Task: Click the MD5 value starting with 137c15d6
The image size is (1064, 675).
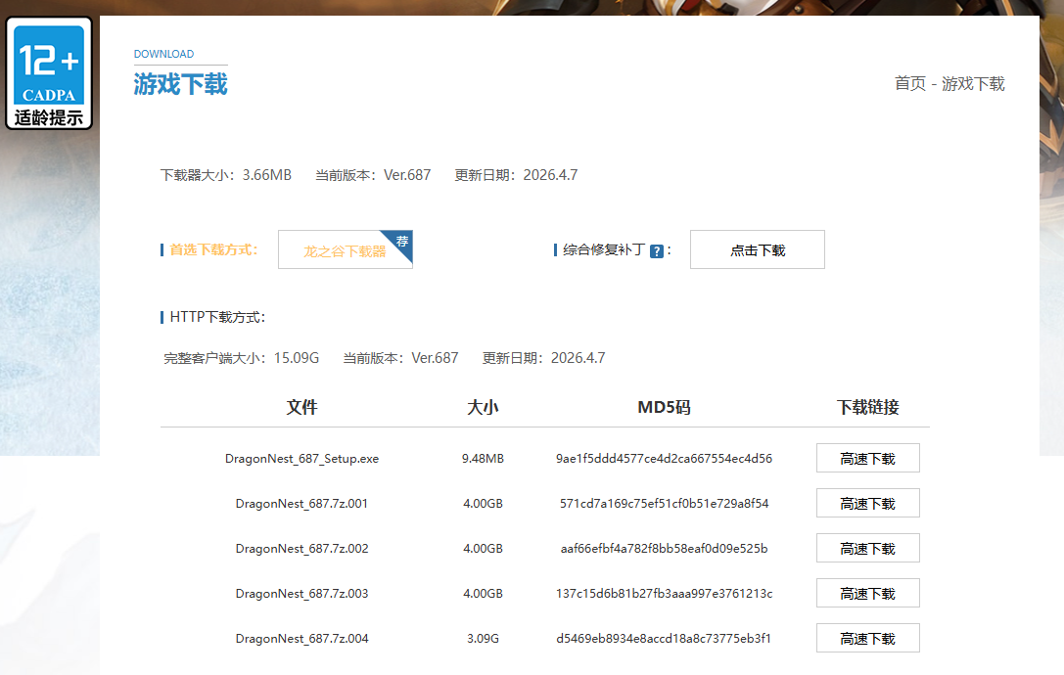Action: coord(664,594)
